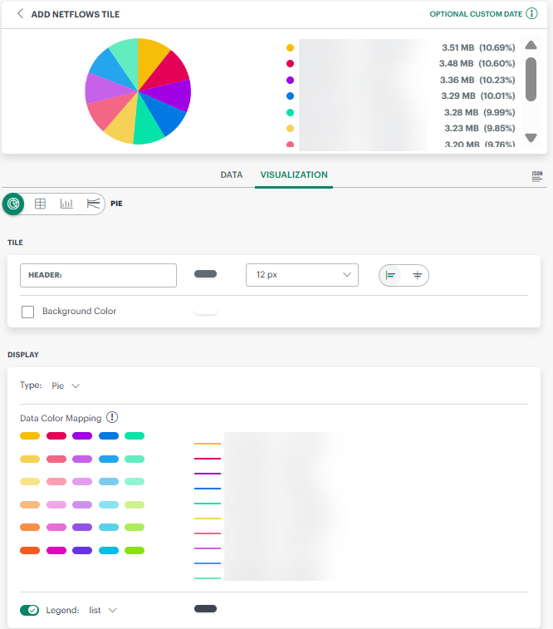The width and height of the screenshot is (553, 629).
Task: Go back using the arrow by Add Netflows Tile
Action: [20, 14]
